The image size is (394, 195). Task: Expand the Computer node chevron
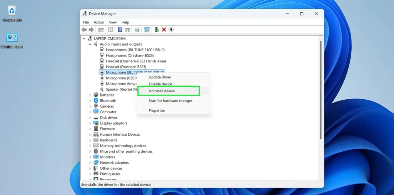tap(90, 112)
